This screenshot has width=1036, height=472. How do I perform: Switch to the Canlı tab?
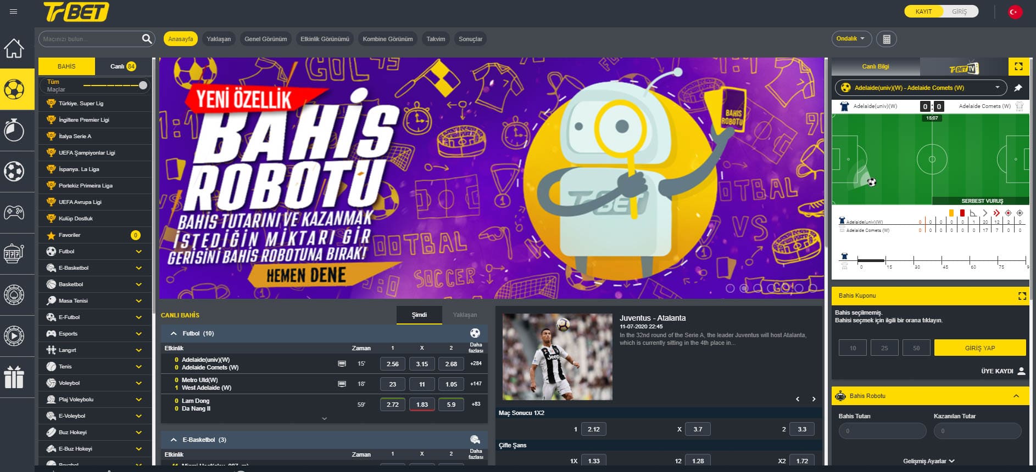[x=123, y=66]
